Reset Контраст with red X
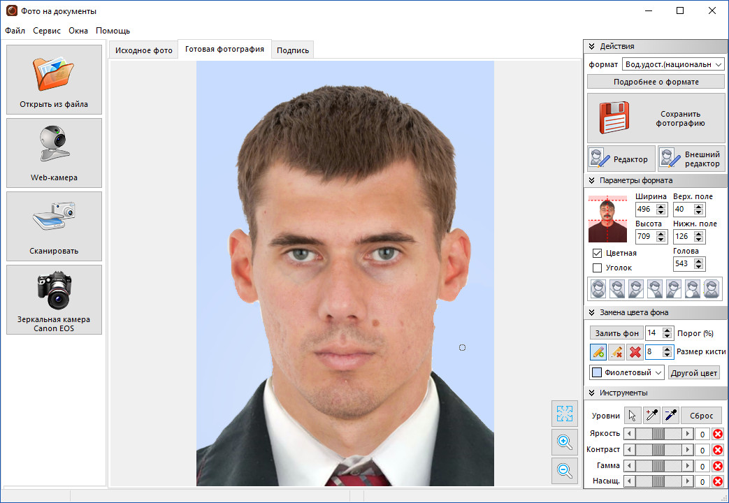This screenshot has height=503, width=729. point(718,450)
